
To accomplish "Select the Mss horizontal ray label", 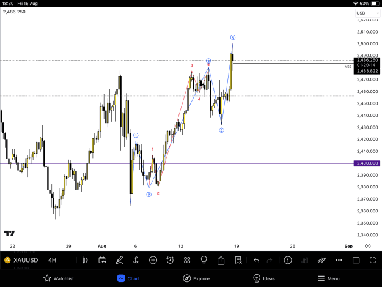I will pos(348,67).
